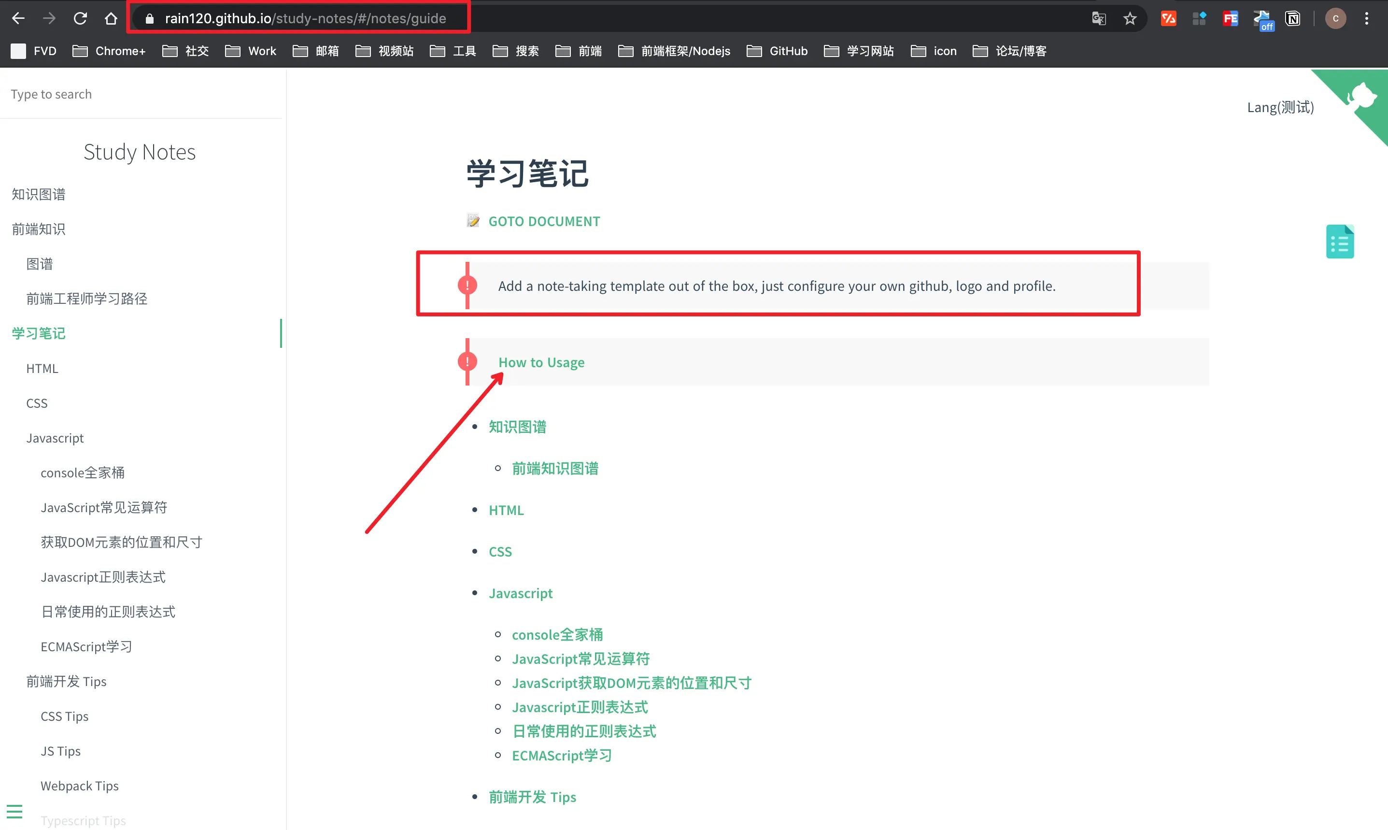Open the Notion extension icon
The image size is (1388, 830).
[1293, 18]
